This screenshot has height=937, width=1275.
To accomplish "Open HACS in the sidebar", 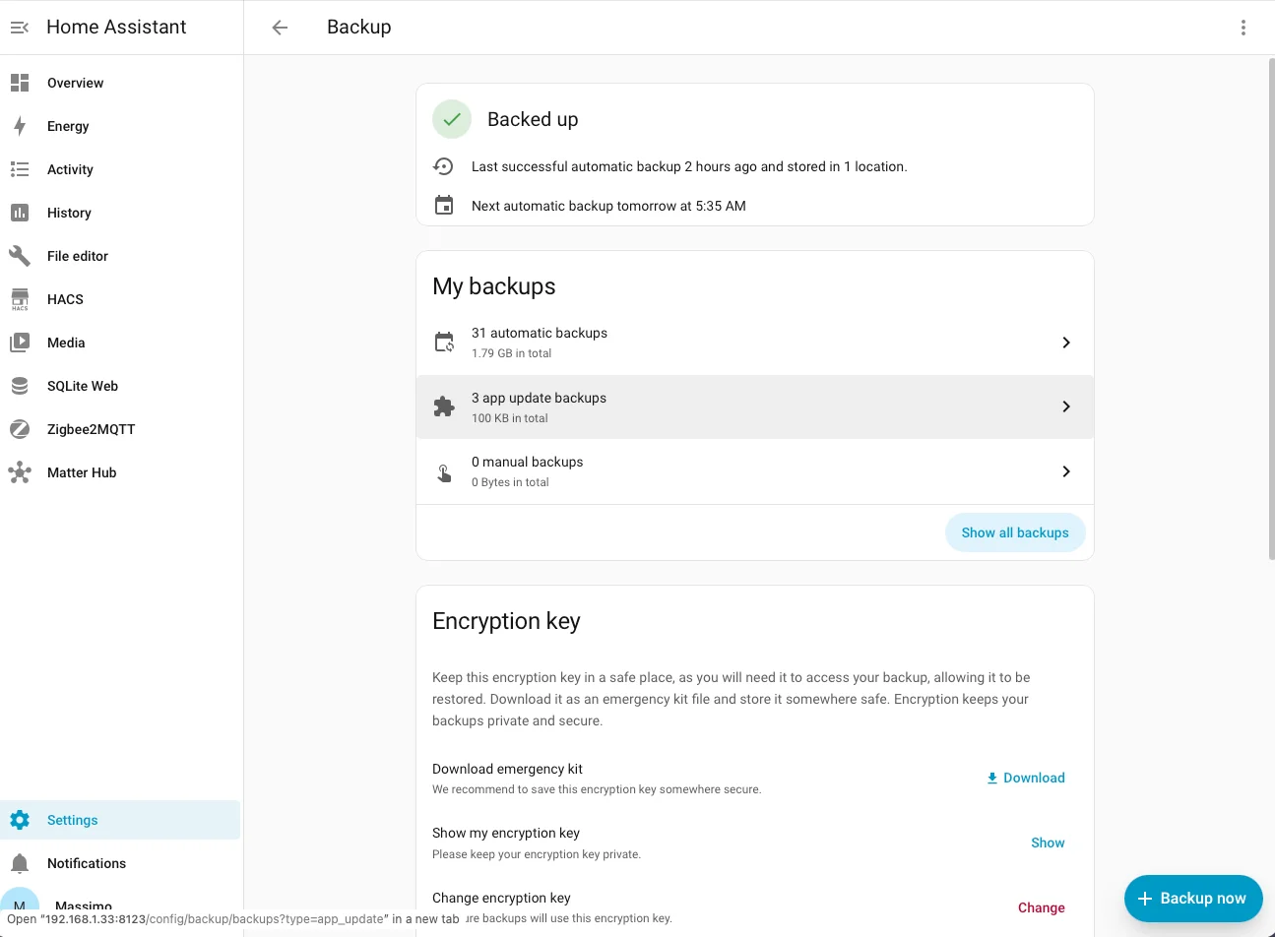I will tap(121, 299).
